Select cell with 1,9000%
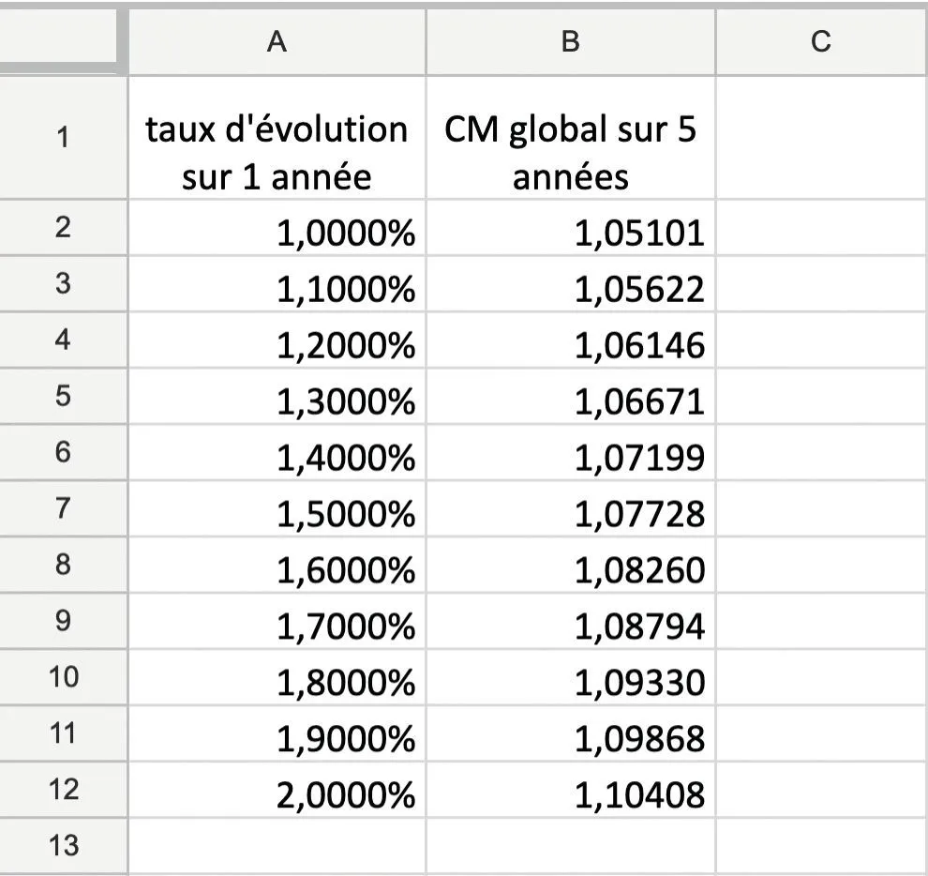Screen dimensions: 928x876 click(x=277, y=733)
